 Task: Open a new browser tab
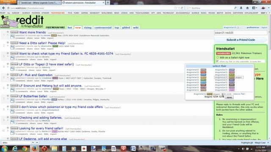pos(108,3)
